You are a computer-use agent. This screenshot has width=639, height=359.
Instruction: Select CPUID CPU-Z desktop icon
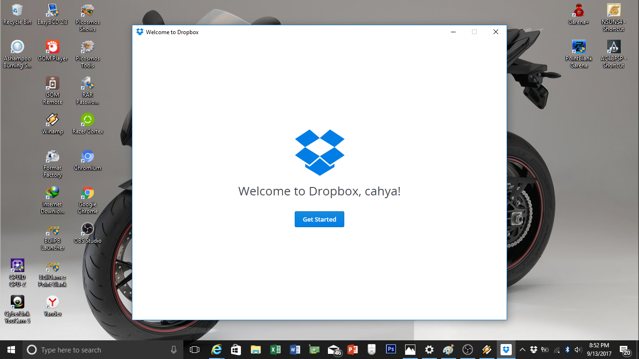click(x=17, y=273)
